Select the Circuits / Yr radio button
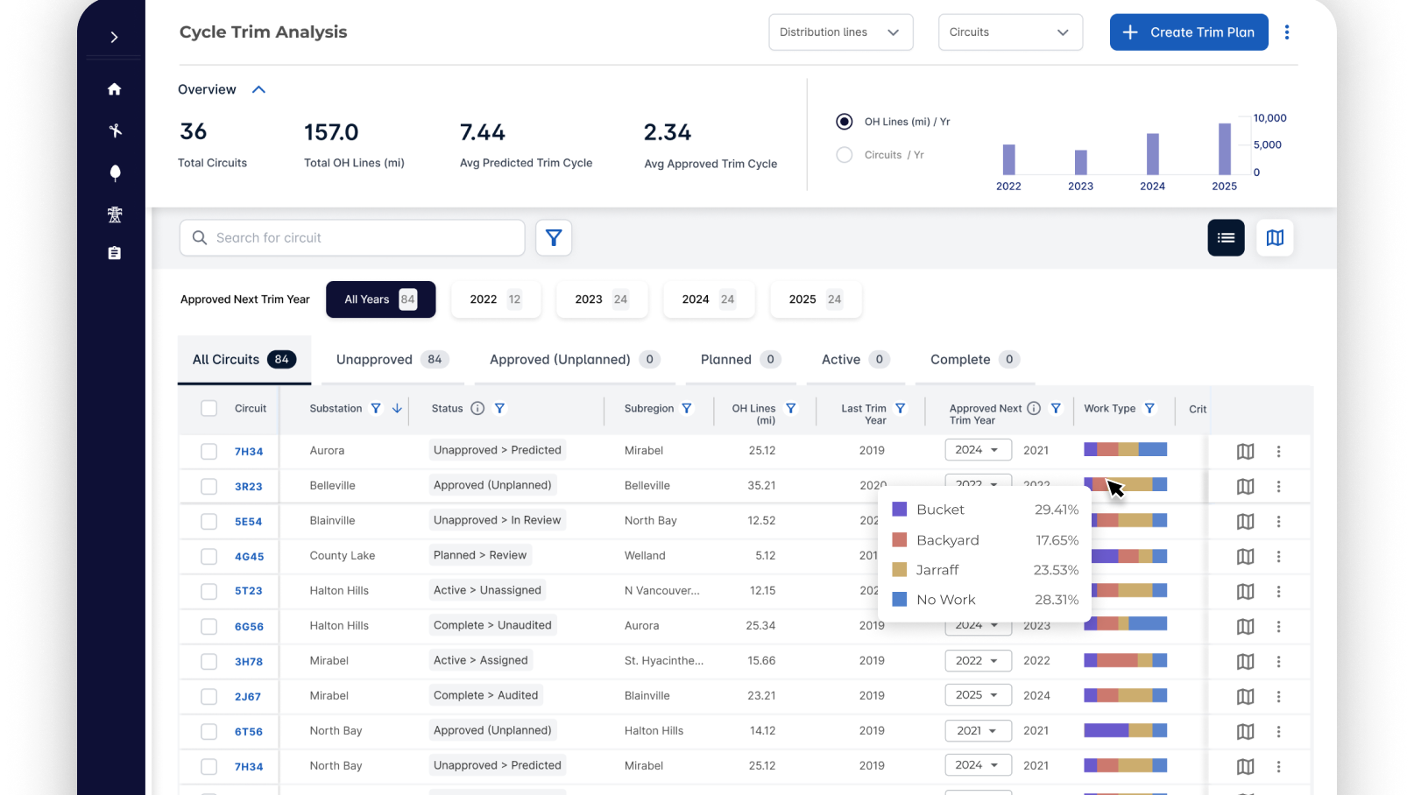Image resolution: width=1414 pixels, height=795 pixels. tap(845, 155)
